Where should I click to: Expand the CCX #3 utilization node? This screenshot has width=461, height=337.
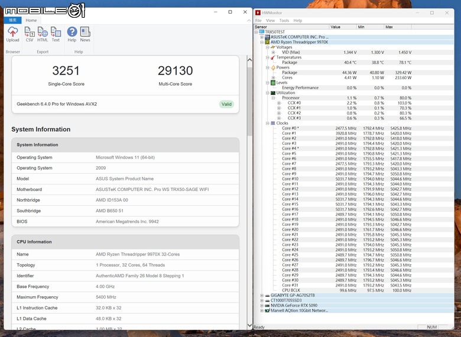pos(279,118)
